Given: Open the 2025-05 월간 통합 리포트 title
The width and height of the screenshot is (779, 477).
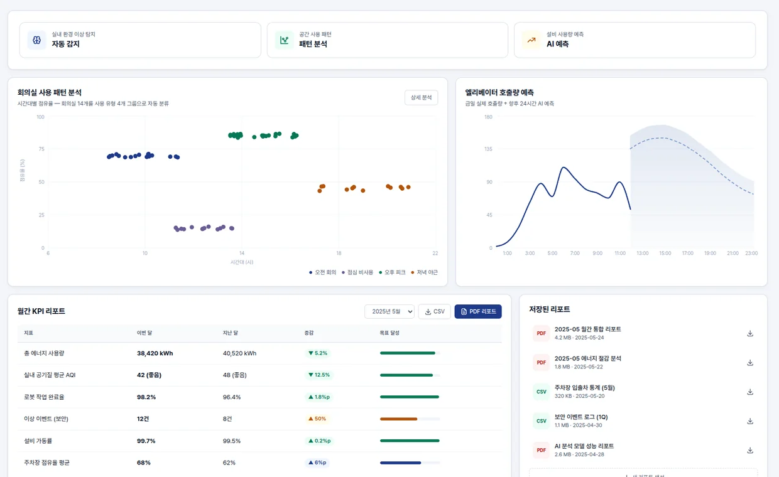Looking at the screenshot, I should (587, 330).
